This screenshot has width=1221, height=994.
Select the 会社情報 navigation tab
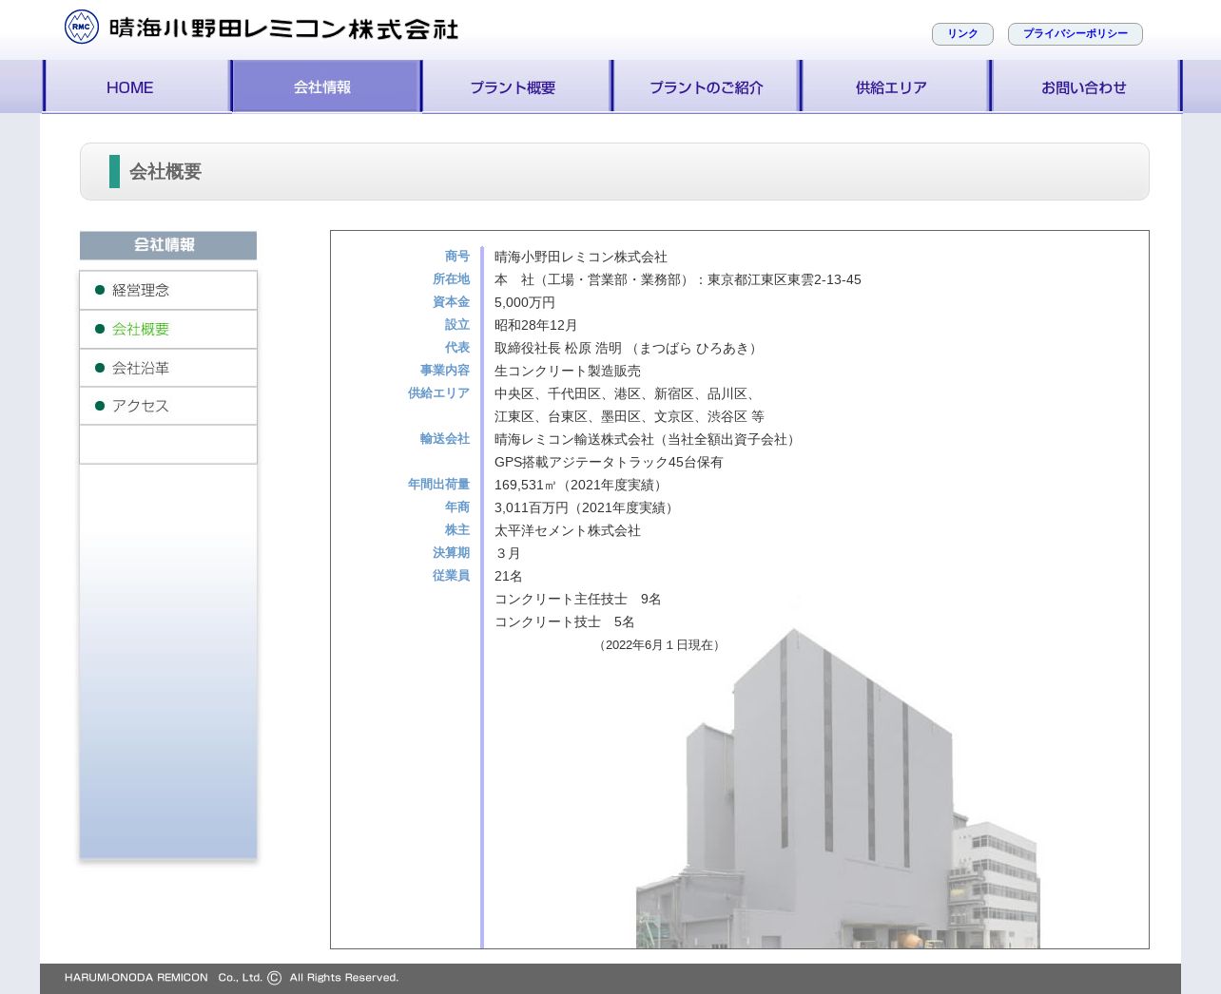tap(326, 86)
